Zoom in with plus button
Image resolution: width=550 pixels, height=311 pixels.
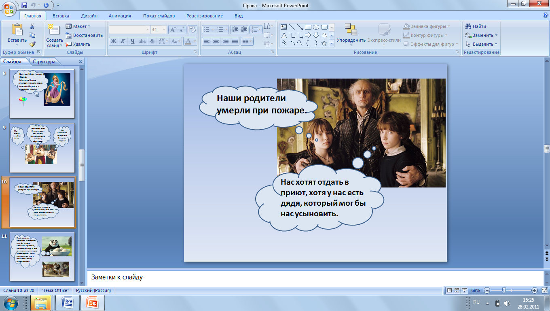535,290
